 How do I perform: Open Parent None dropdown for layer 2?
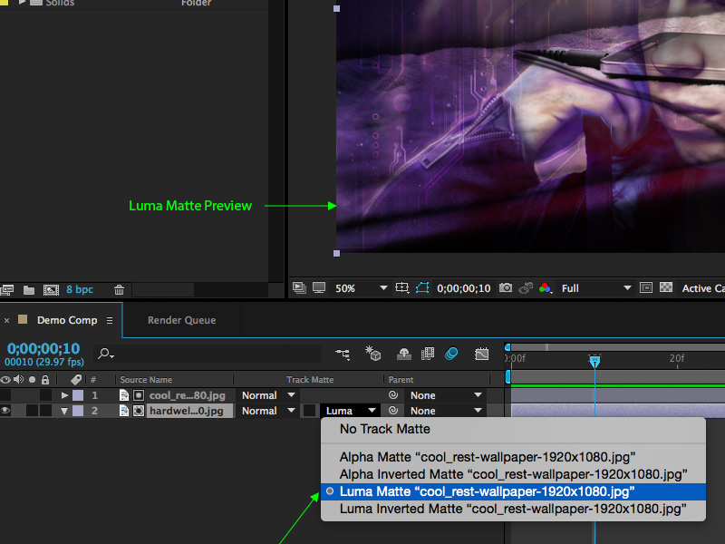tap(446, 411)
